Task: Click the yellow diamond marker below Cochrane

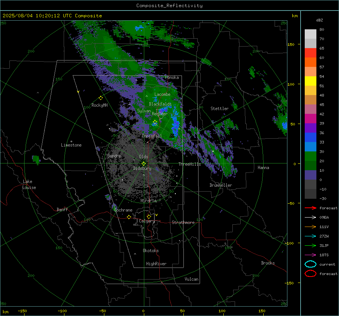Action: (129, 217)
